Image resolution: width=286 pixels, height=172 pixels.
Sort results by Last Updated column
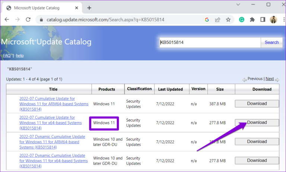pos(170,89)
